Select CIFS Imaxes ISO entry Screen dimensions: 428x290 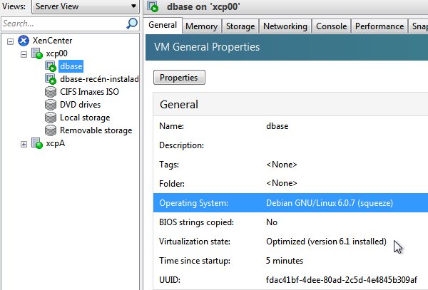pos(90,92)
